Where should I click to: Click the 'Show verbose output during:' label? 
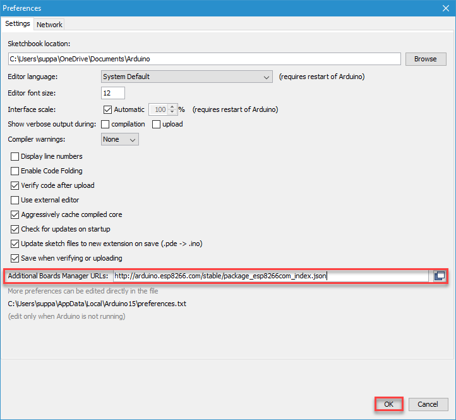pyautogui.click(x=52, y=124)
